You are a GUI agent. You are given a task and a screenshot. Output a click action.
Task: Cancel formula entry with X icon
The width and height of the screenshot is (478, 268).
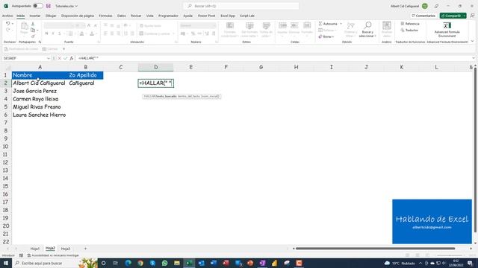click(x=60, y=58)
